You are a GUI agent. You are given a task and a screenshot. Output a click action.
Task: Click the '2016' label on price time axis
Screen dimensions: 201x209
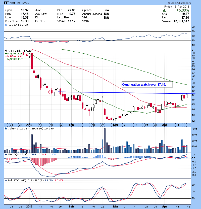tap(29, 125)
